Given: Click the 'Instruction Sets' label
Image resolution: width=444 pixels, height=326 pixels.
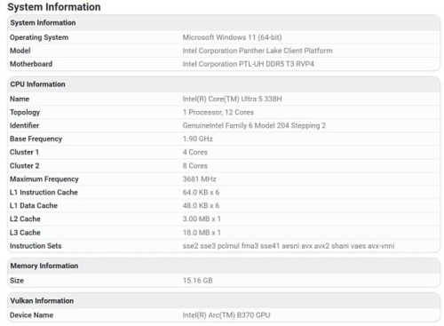Looking at the screenshot, I should 36,246.
